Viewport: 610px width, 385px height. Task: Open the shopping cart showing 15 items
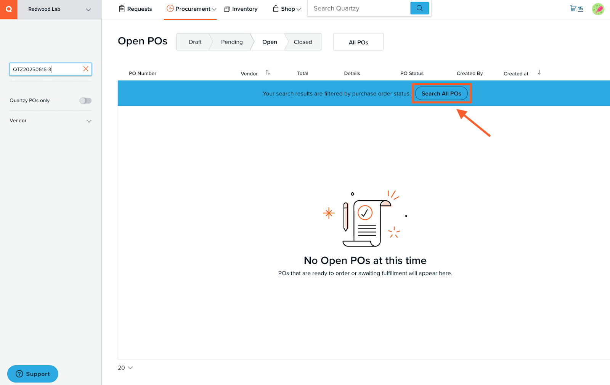coord(576,8)
